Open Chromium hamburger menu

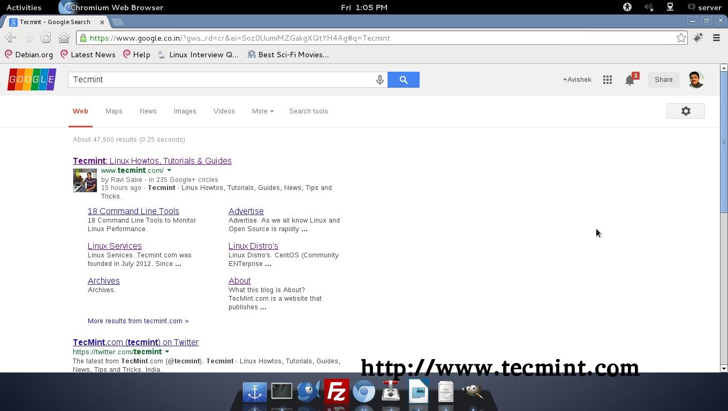pos(716,38)
